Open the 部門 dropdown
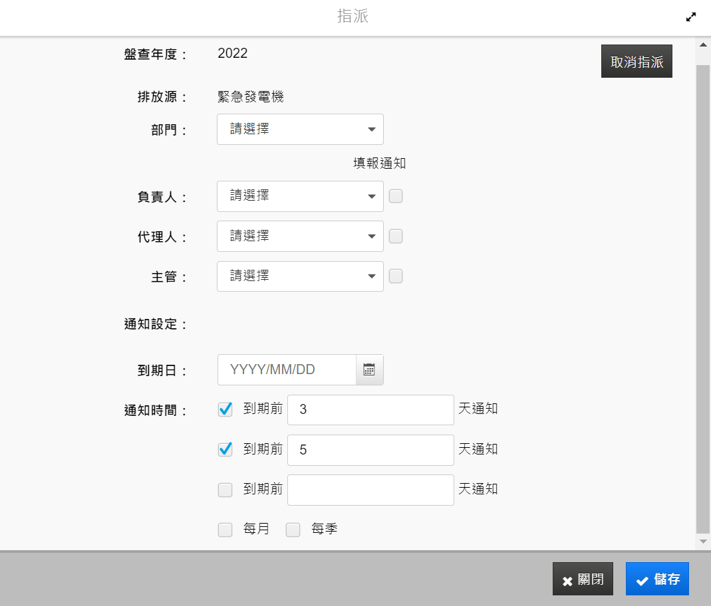 [300, 130]
